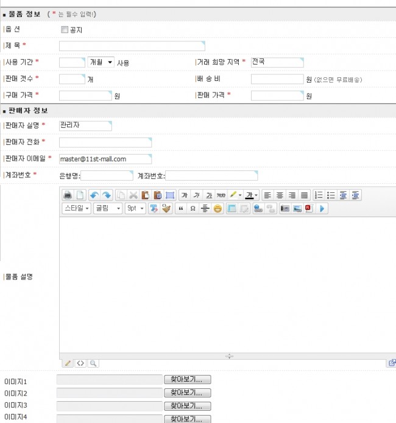This screenshot has height=423, width=396.
Task: Click the insert emoticon smiley icon
Action: (x=217, y=208)
